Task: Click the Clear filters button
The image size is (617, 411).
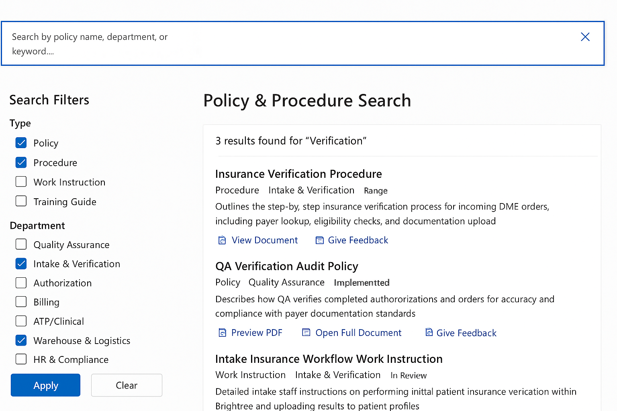Action: [x=127, y=385]
